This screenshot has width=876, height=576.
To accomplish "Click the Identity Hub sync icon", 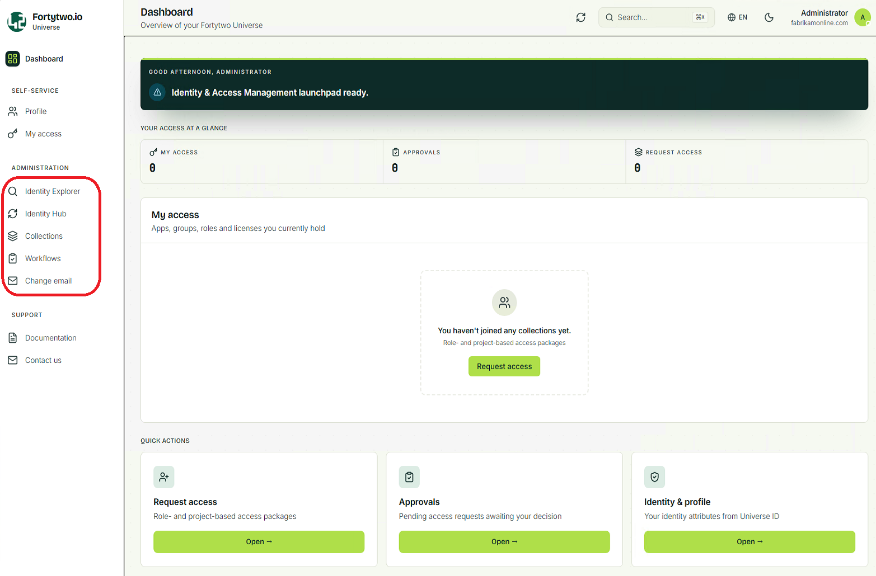I will click(x=13, y=214).
